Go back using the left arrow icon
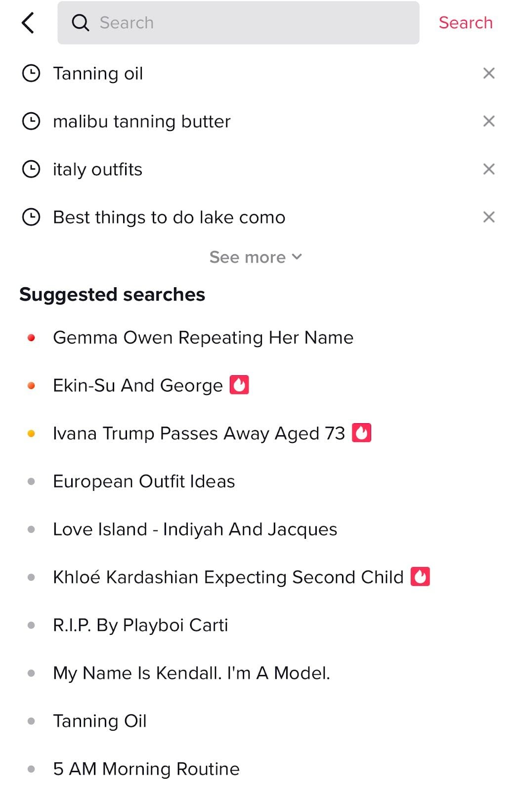 click(28, 23)
